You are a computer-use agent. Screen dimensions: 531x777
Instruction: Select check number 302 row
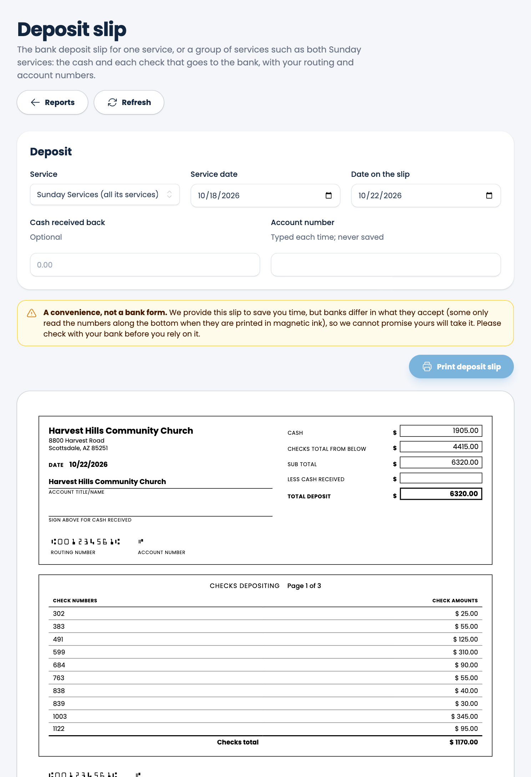[x=265, y=614]
